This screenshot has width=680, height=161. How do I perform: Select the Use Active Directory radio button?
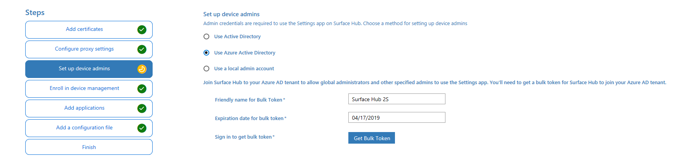[207, 37]
